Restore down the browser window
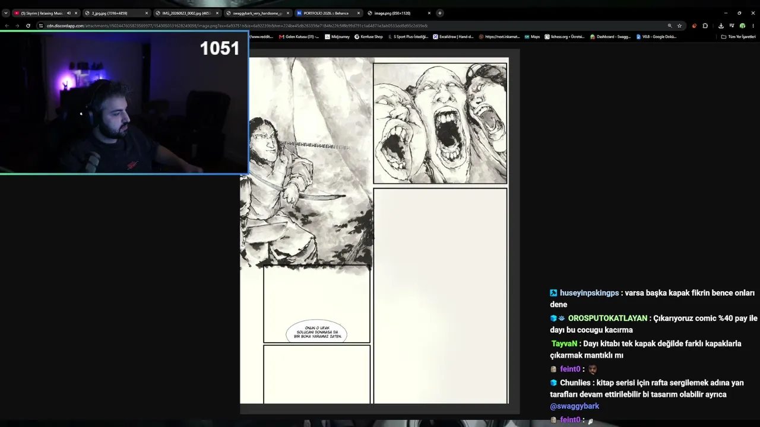This screenshot has height=427, width=760. point(739,13)
